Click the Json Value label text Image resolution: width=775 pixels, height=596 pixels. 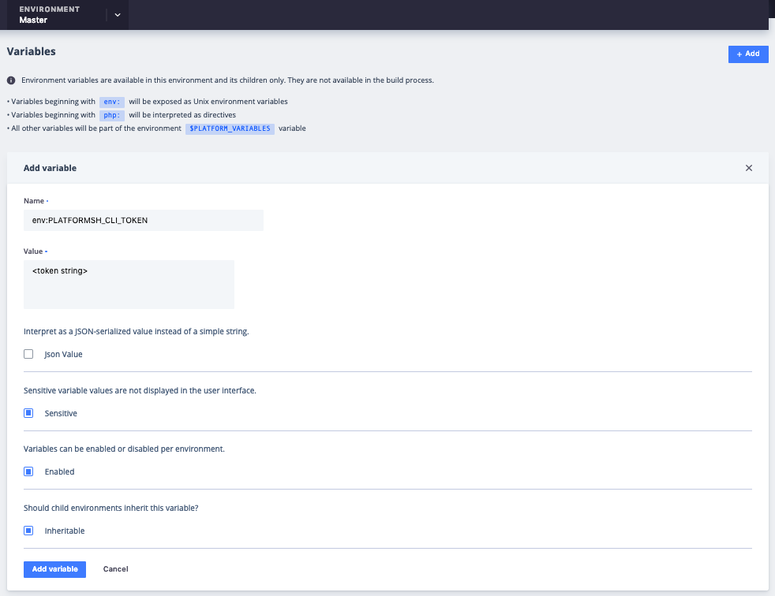point(63,355)
